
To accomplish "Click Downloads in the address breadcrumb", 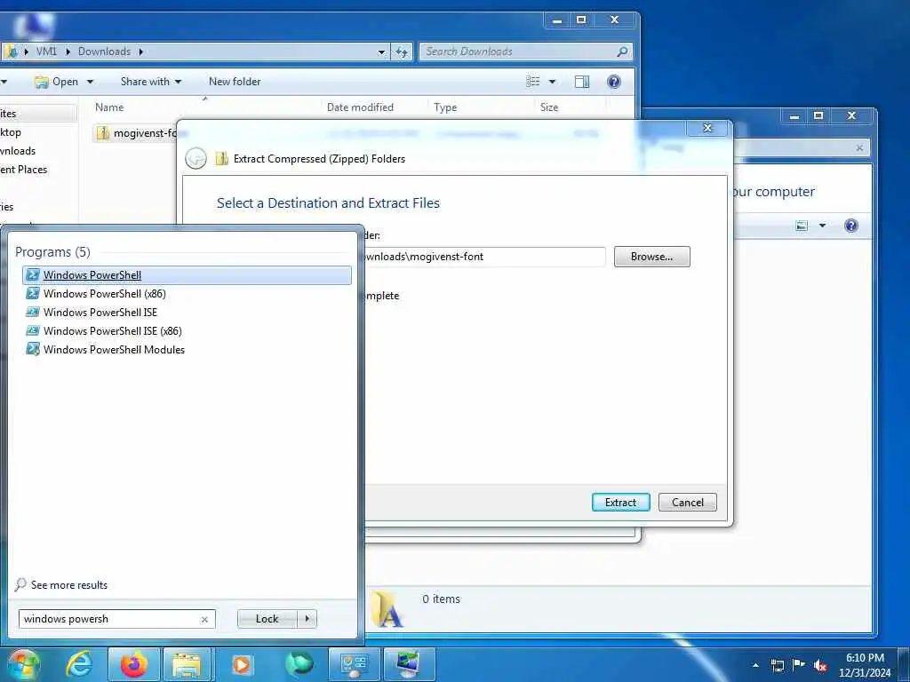I will 105,52.
